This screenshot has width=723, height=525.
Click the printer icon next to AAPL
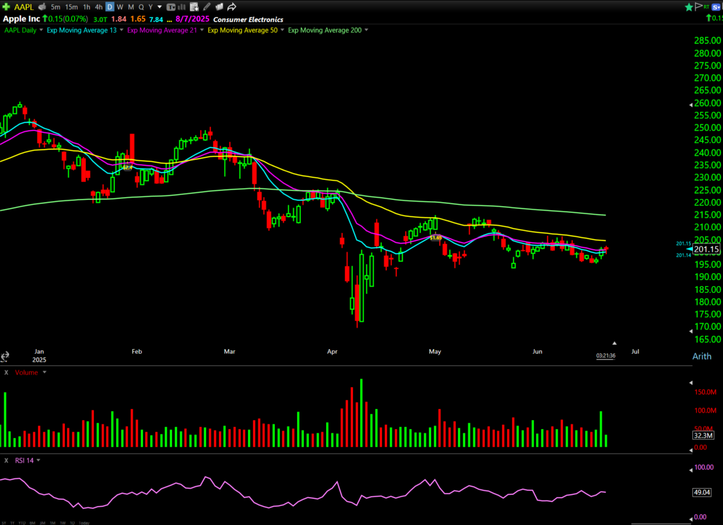[42, 7]
